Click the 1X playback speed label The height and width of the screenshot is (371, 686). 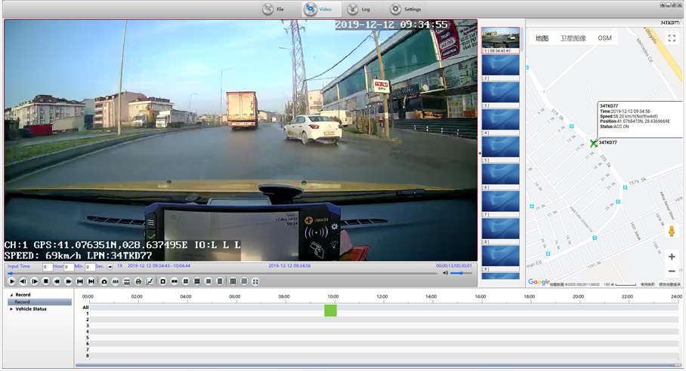coord(119,266)
